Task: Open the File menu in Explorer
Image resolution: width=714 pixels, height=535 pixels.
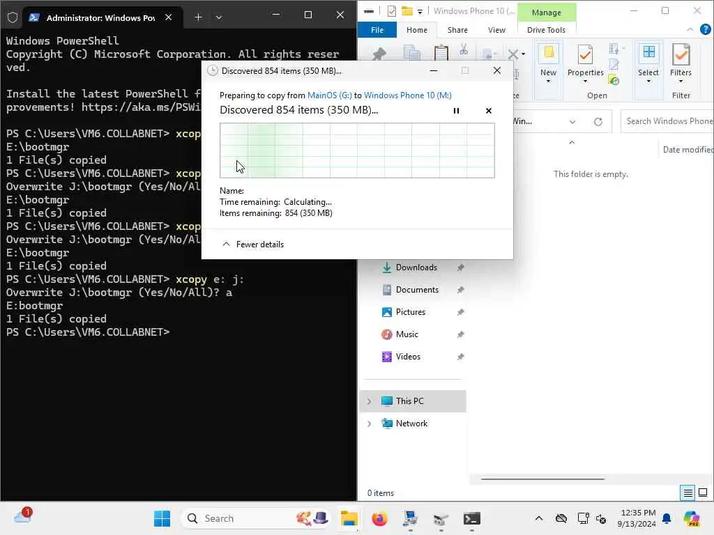Action: point(377,30)
